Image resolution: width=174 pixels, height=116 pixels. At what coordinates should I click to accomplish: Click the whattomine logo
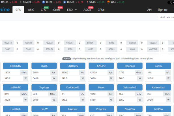(x=5, y=9)
